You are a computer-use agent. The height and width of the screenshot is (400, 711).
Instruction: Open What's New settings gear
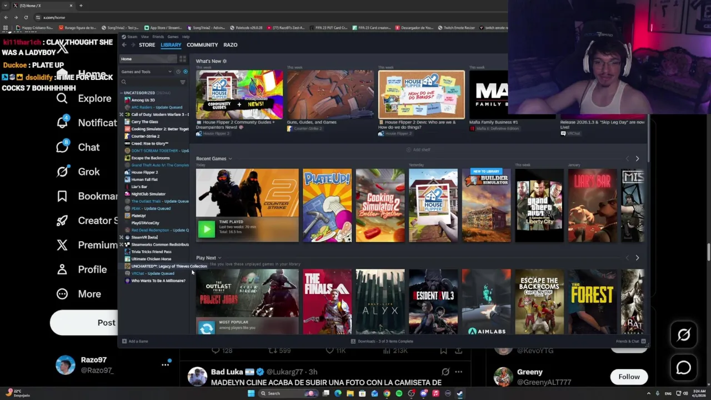tap(224, 61)
